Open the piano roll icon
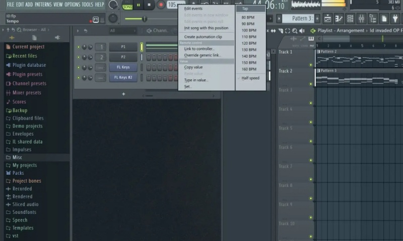Viewport: 403px width, 241px height. click(339, 19)
